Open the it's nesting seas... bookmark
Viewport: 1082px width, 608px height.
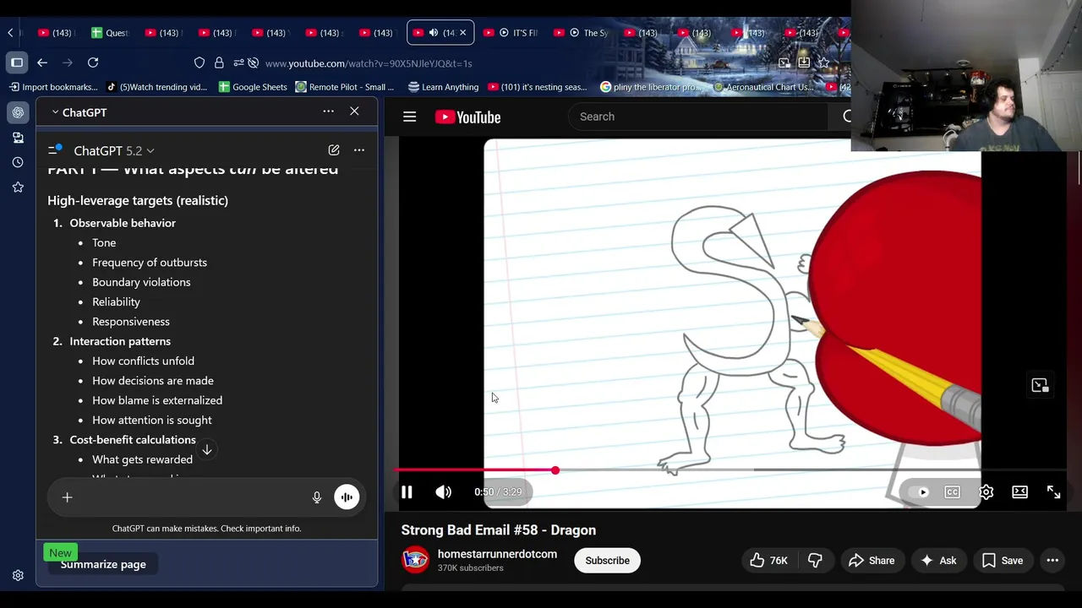537,87
